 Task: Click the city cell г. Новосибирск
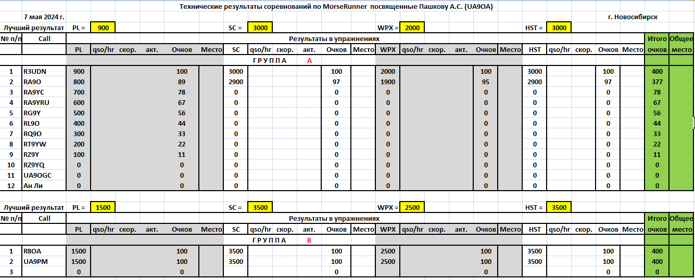(632, 17)
